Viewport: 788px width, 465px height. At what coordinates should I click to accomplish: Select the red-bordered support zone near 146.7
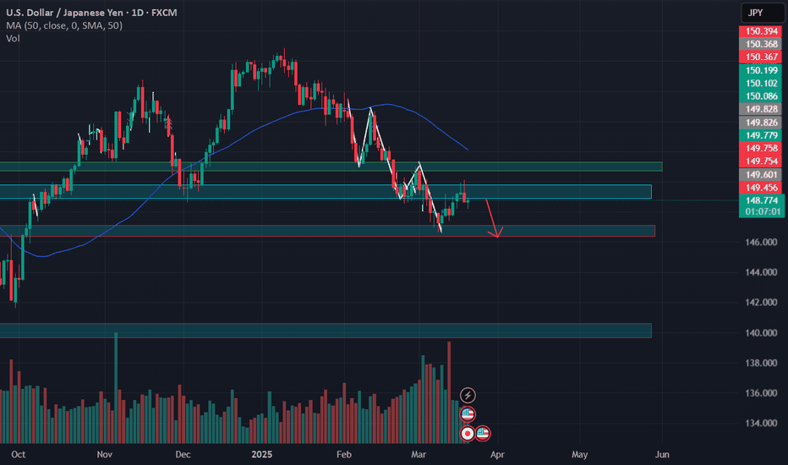pyautogui.click(x=328, y=231)
